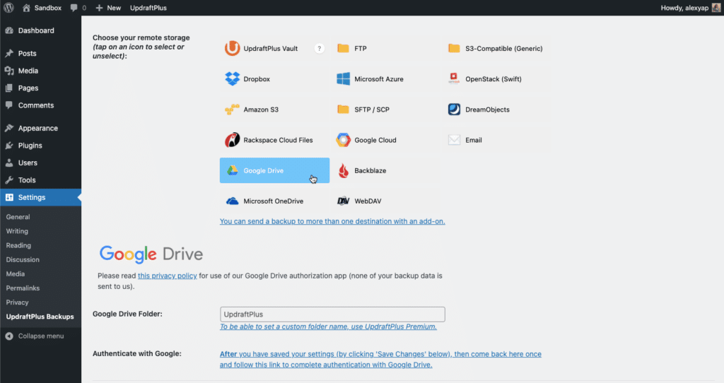Open Privacy settings submenu
The width and height of the screenshot is (724, 383).
pyautogui.click(x=17, y=302)
